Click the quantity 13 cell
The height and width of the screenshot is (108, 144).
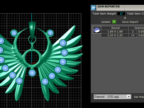133,35
